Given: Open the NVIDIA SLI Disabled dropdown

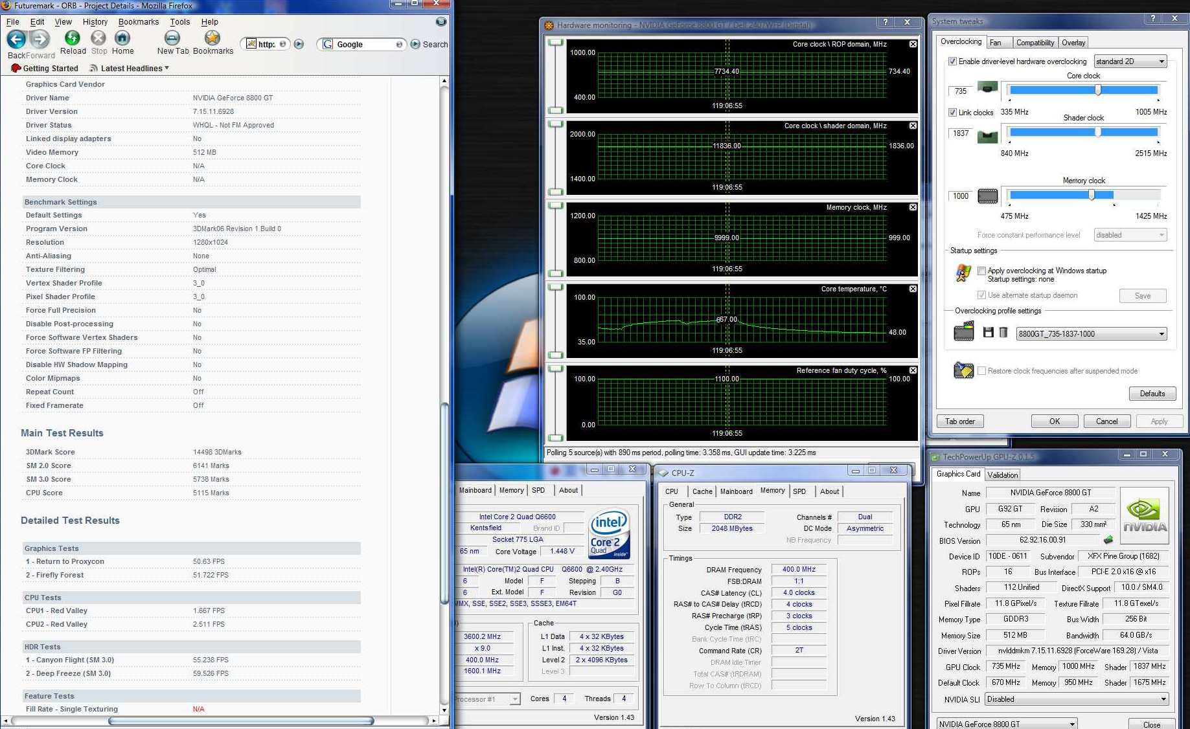Looking at the screenshot, I should [1077, 699].
